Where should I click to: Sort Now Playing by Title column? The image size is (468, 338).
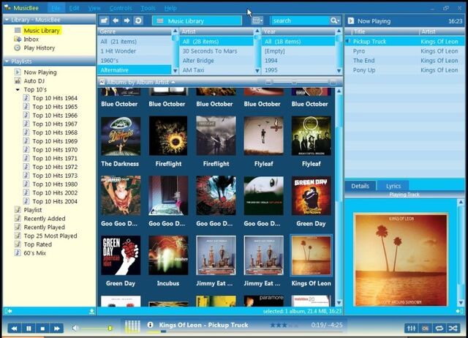coord(359,31)
